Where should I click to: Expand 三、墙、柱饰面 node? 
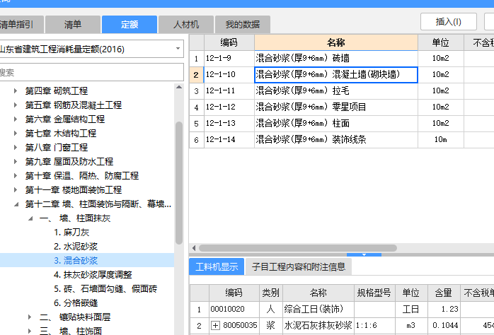(30, 331)
